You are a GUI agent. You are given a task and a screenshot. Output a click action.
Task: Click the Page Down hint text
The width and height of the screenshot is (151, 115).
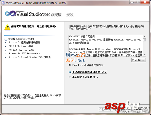point(87,65)
